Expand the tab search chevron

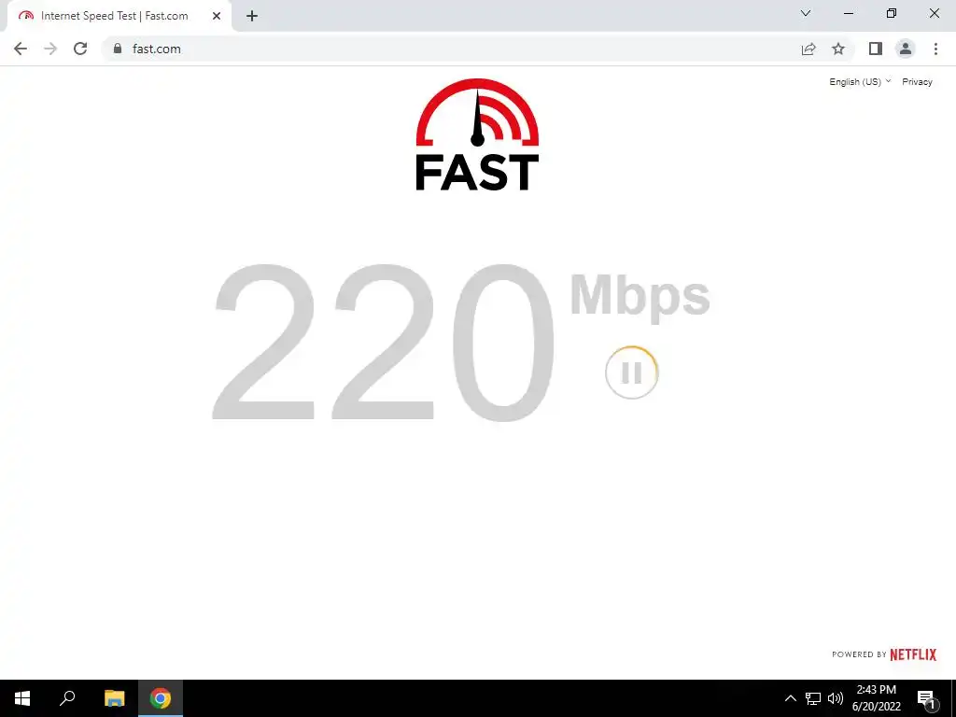point(806,13)
